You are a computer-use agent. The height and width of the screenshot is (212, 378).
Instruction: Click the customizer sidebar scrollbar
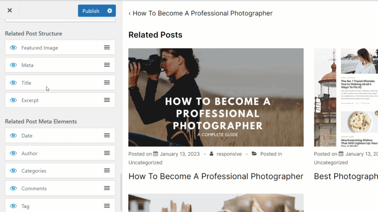pyautogui.click(x=121, y=192)
